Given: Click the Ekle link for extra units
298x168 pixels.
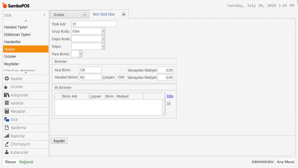Looking at the screenshot, I should [170, 96].
